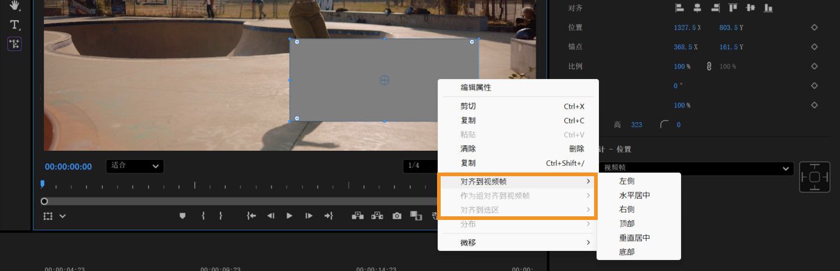The width and height of the screenshot is (840, 271).
Task: Select the Hand tool
Action: click(15, 5)
